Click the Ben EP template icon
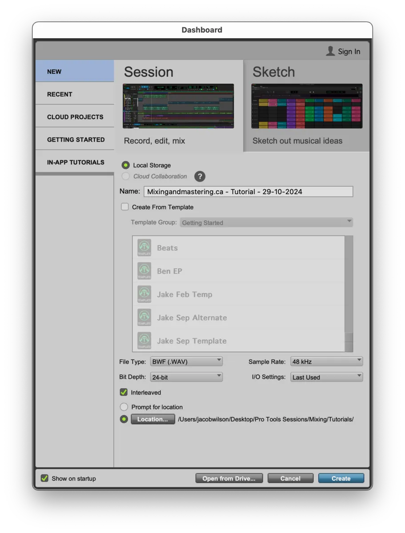The height and width of the screenshot is (533, 405). 144,270
